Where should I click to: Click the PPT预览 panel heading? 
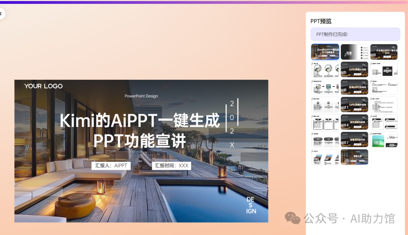click(321, 21)
